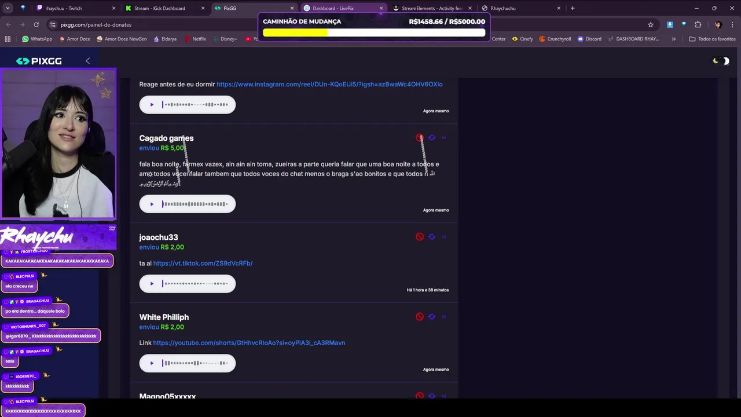Skip the Cagado games donation alert
This screenshot has height=417, width=741.
point(444,138)
